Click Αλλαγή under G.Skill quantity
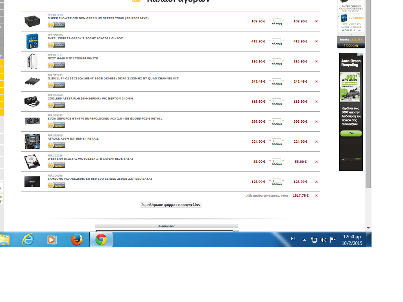This screenshot has height=302, width=403. coord(277,84)
